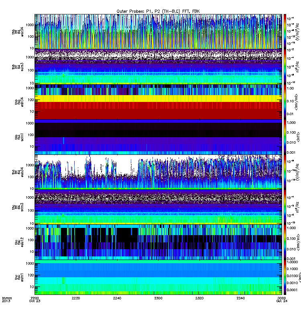This screenshot has width=301, height=321.
Task: Click the 'nT²/Hz' unit label beside thb scm3 color bar
Action: [298, 67]
